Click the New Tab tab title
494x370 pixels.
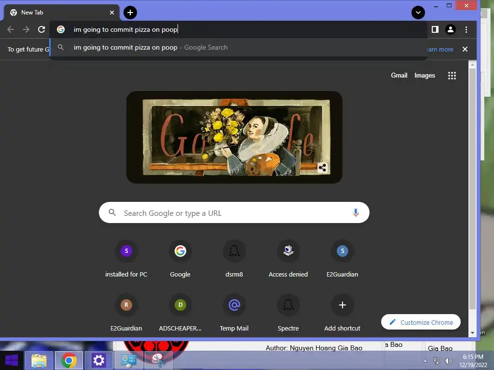pos(32,13)
